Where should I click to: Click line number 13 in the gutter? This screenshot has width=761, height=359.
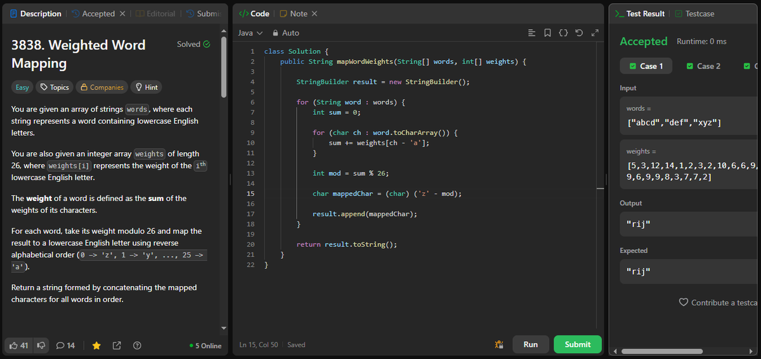pos(250,173)
